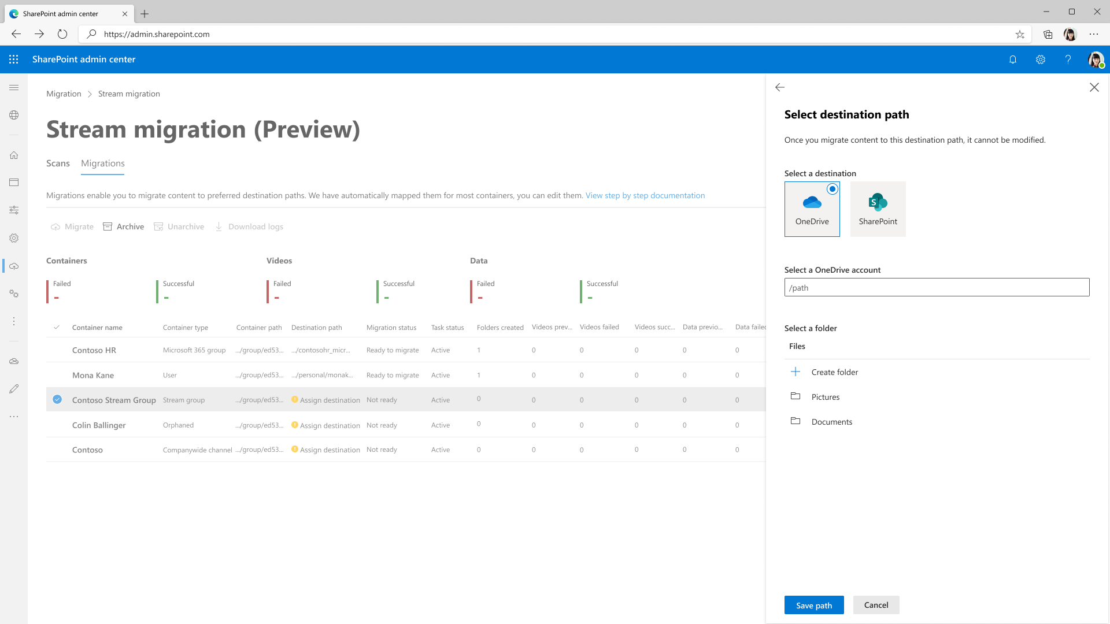Screen dimensions: 1110x624
Task: Select the OneDrive radio button
Action: click(x=832, y=189)
